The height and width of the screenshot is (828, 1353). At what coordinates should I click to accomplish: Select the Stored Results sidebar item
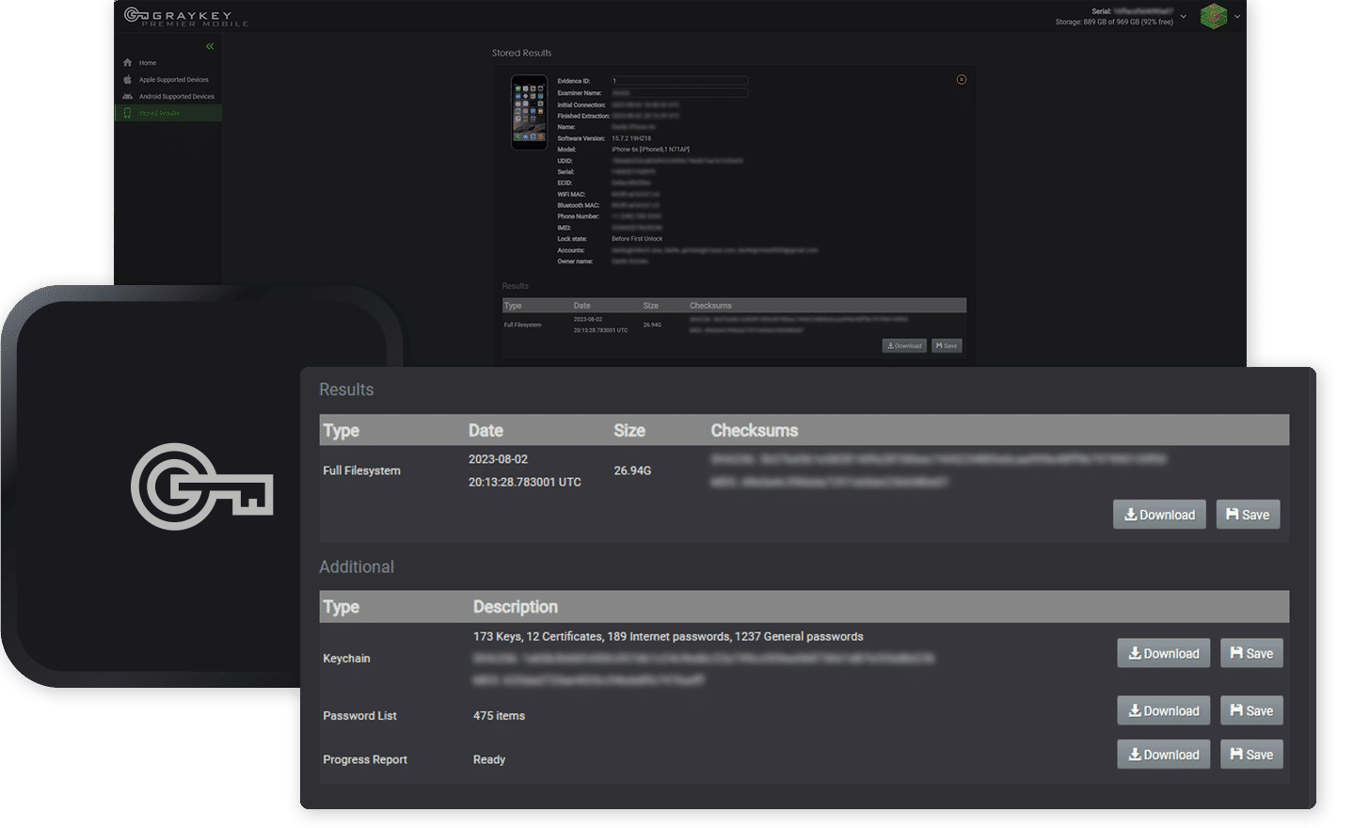[168, 113]
